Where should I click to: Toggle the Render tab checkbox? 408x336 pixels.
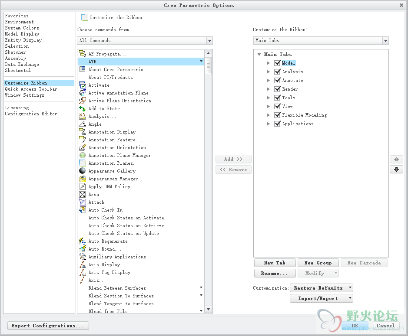tap(277, 89)
